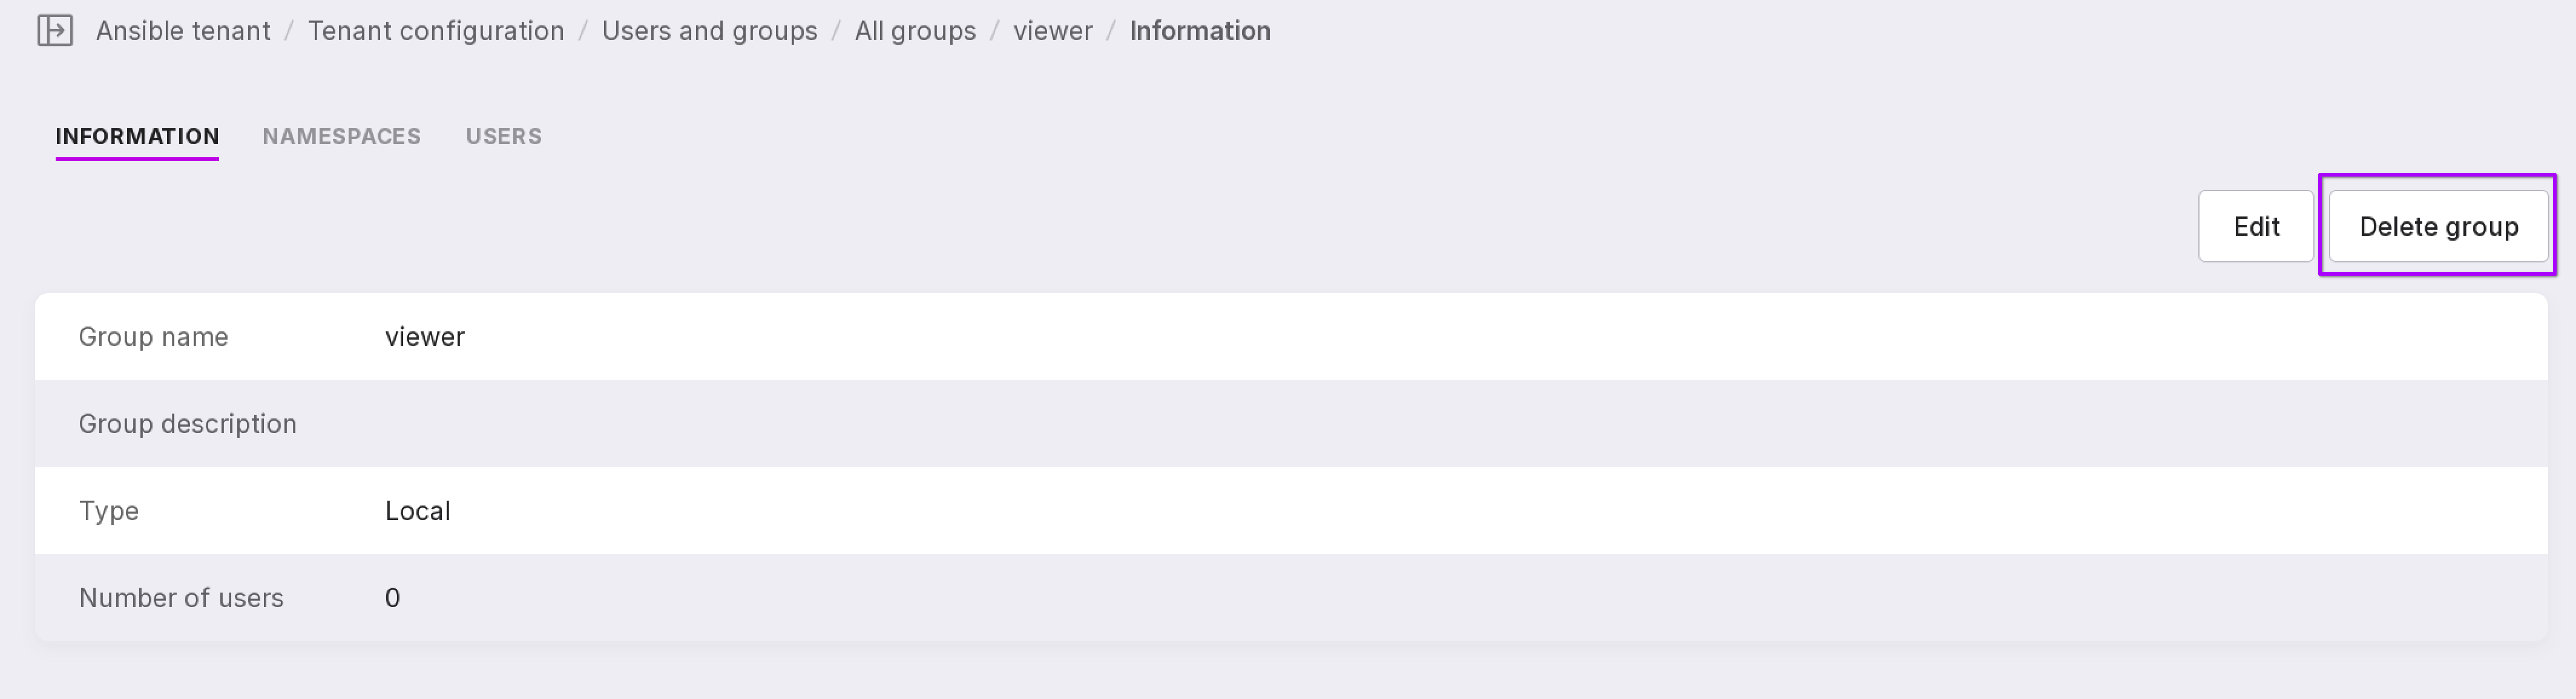Click the Number of users label

click(181, 598)
